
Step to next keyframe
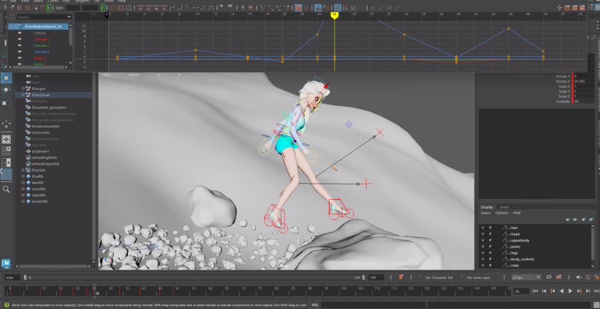579,291
